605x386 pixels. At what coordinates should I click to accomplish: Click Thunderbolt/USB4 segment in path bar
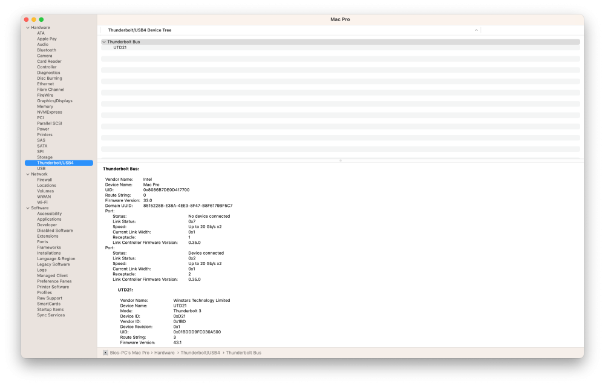(200, 353)
